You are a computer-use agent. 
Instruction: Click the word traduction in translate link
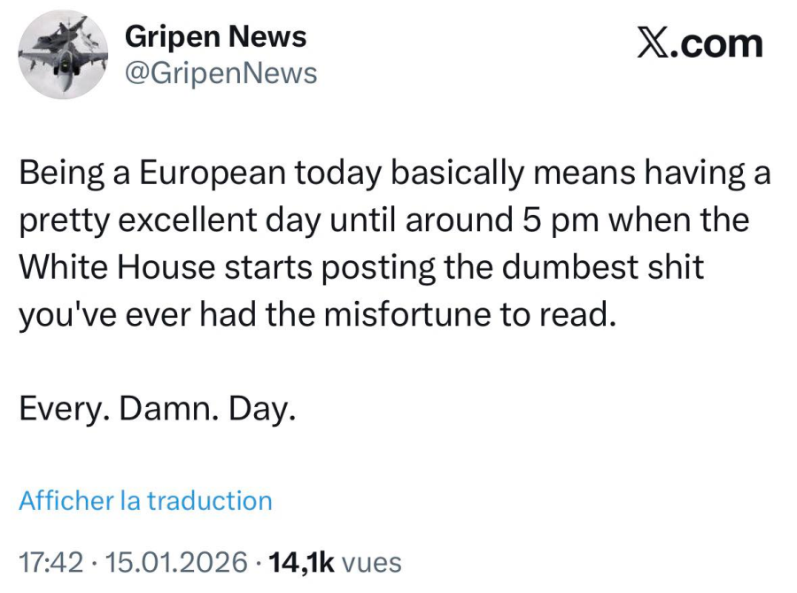point(210,501)
